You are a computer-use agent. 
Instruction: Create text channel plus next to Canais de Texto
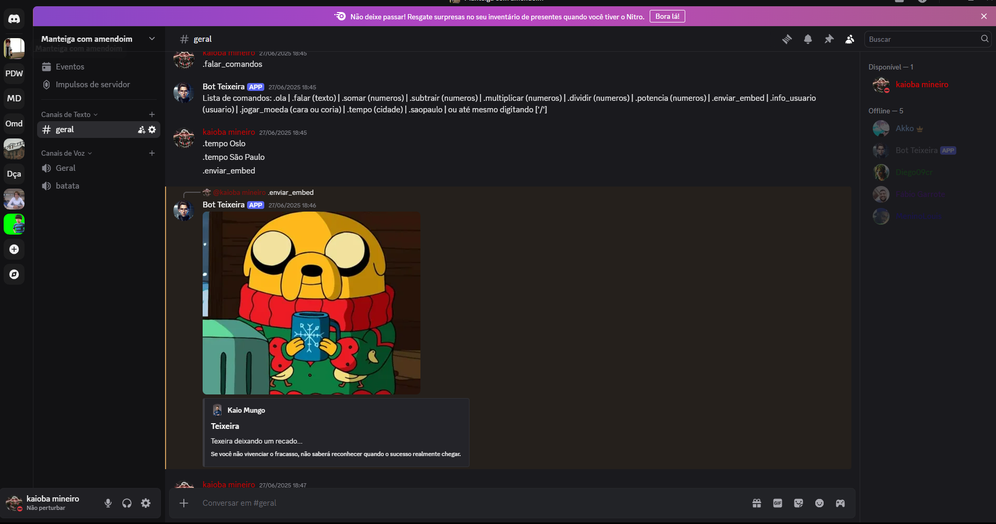click(152, 114)
